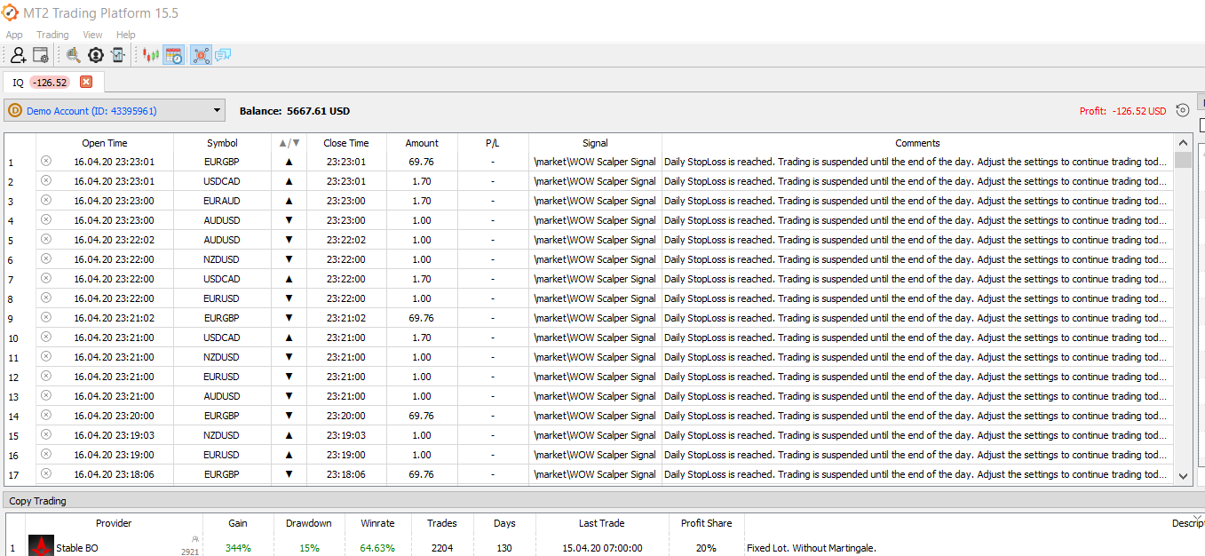
Task: Open the chart analysis magnifier icon
Action: (73, 55)
